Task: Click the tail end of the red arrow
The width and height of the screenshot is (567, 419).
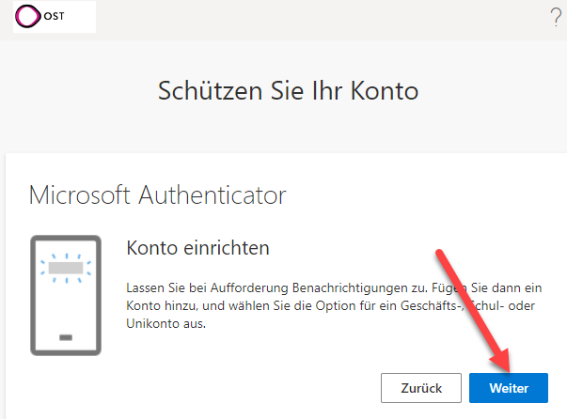Action: [438, 254]
